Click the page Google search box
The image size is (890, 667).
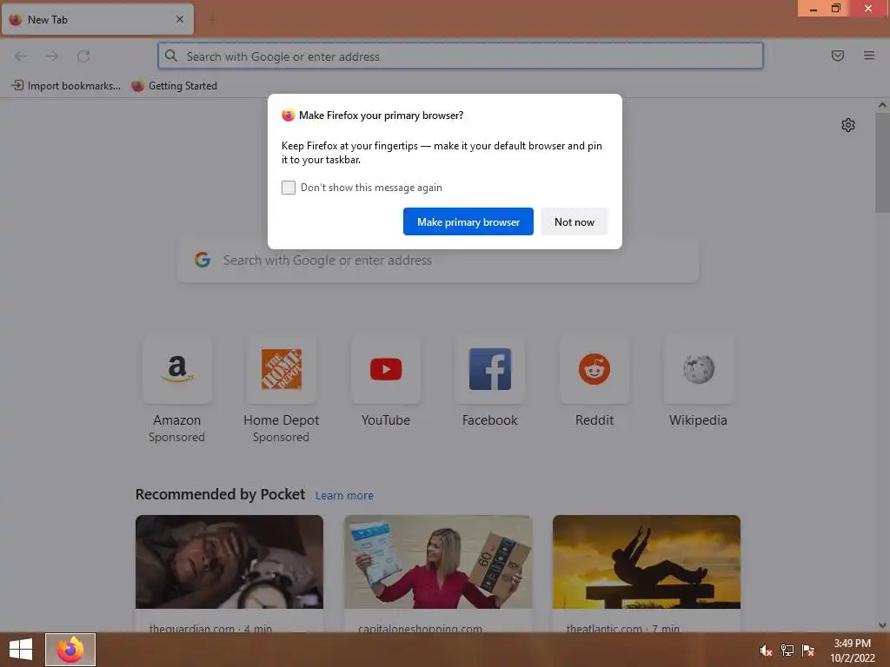tap(438, 261)
